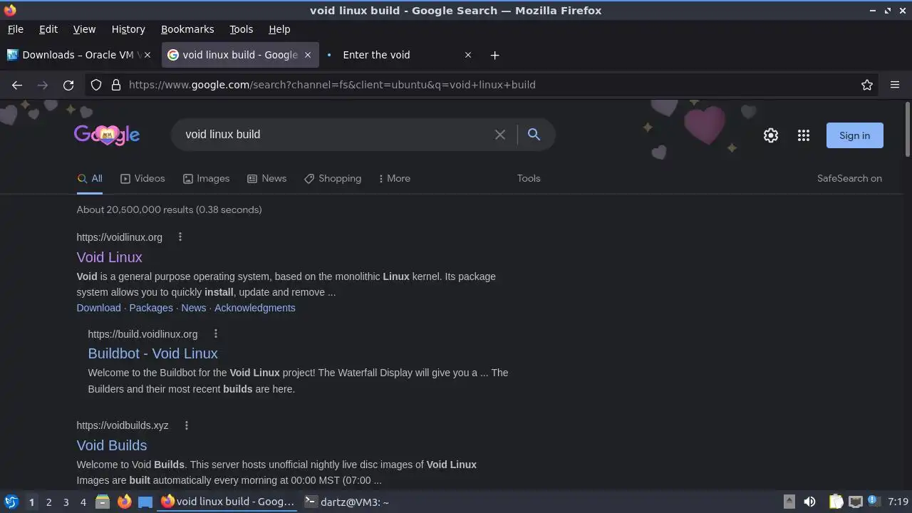Open search Tools options
912x513 pixels.
point(529,179)
